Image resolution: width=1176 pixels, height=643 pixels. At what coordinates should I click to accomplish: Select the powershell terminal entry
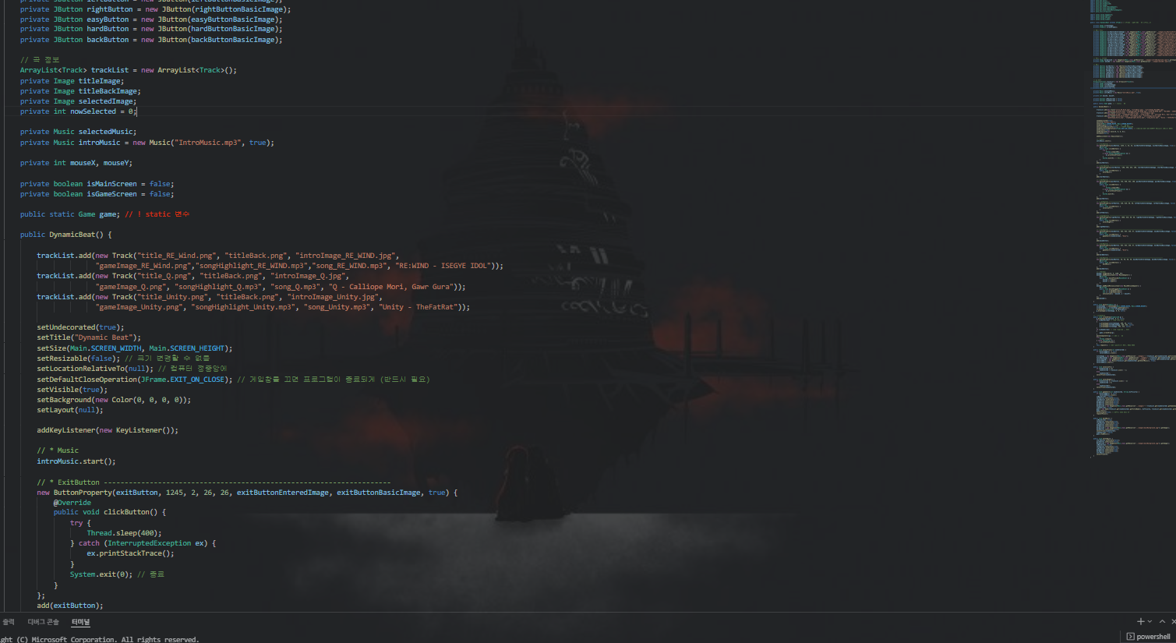tap(1148, 637)
